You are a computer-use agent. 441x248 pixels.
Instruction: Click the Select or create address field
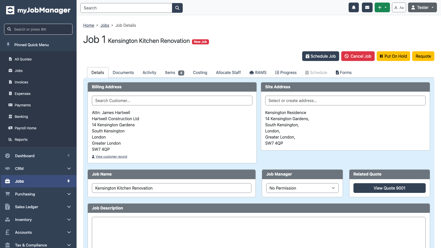tap(345, 101)
